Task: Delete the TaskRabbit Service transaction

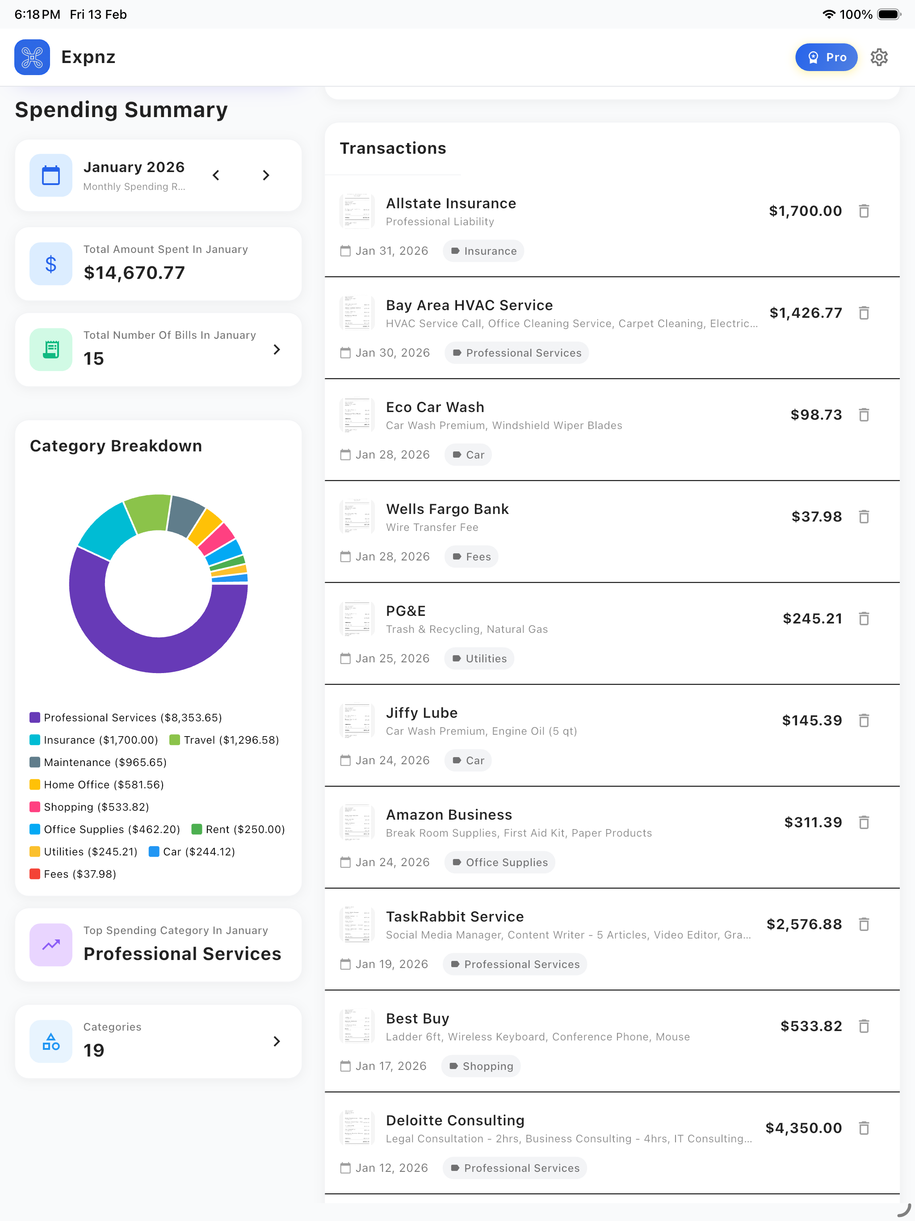Action: click(864, 925)
